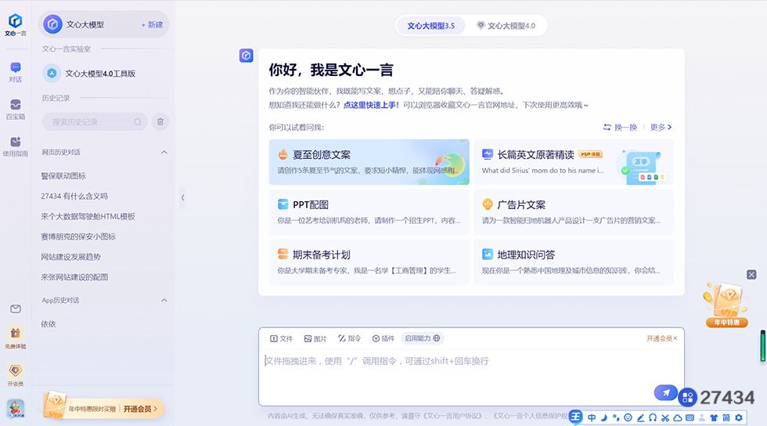767x426 pixels.
Task: Open emoji smiley on IME bar
Action: coord(628,417)
